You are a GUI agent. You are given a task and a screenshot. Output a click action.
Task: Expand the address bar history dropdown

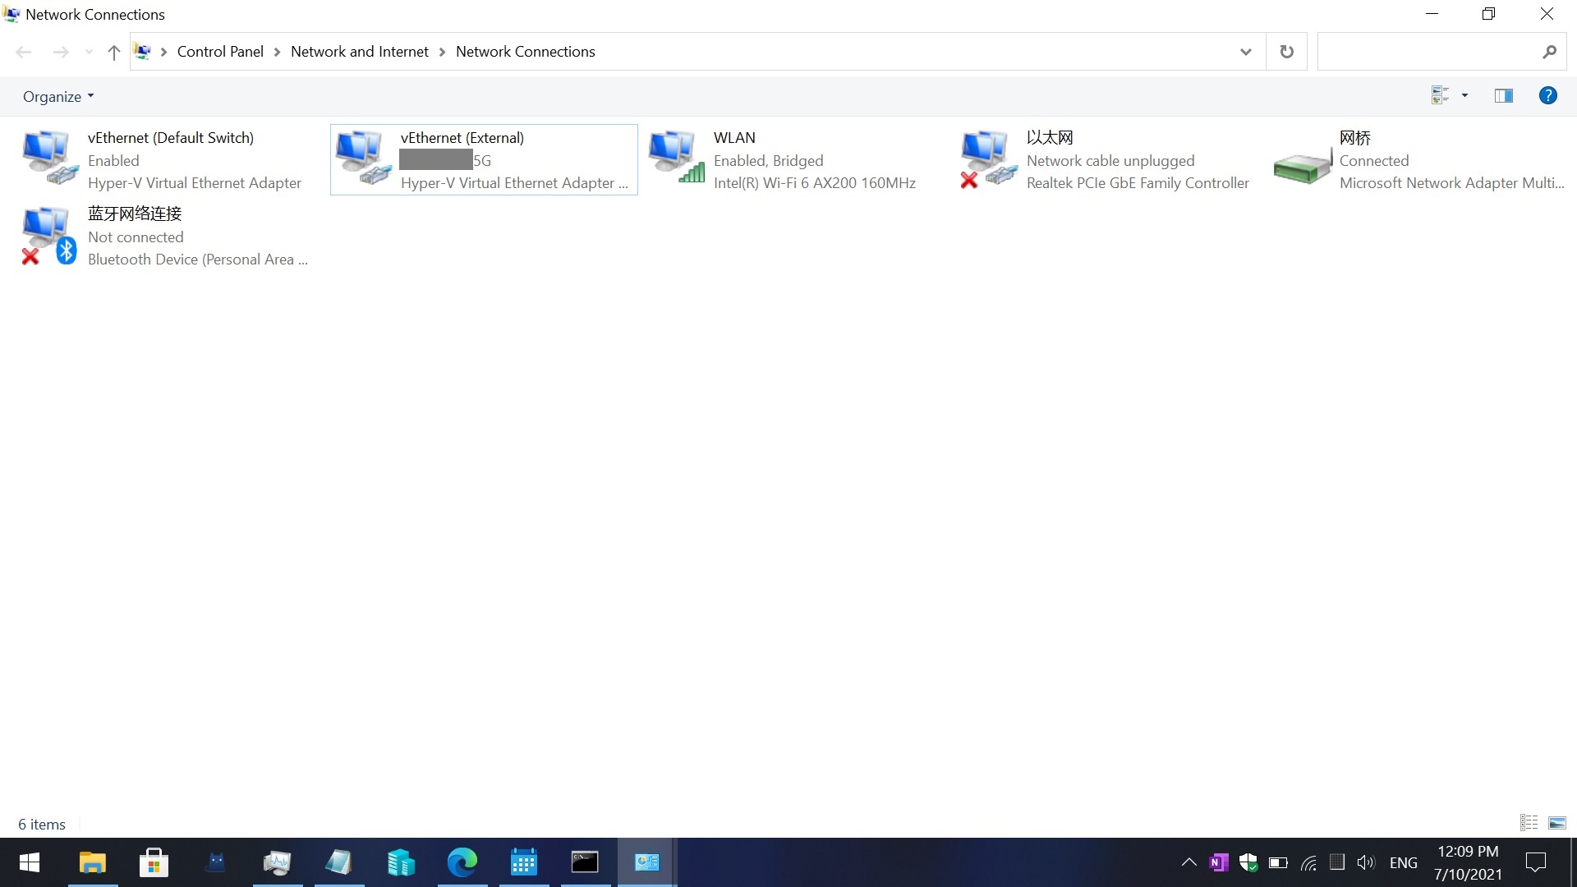tap(1245, 51)
